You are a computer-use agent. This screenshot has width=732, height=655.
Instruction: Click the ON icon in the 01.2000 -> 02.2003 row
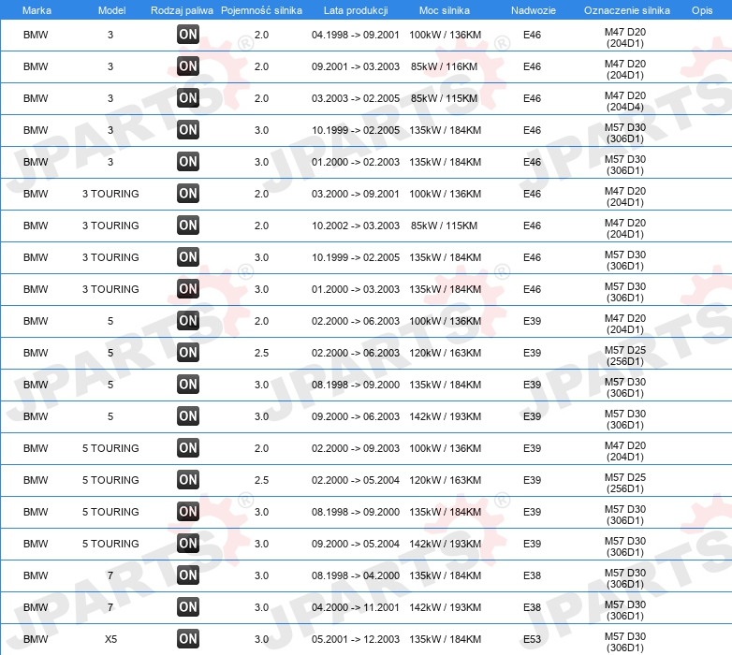[188, 162]
